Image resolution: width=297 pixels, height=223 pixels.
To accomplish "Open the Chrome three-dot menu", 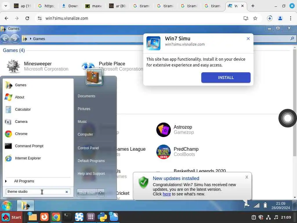I will click(x=291, y=18).
